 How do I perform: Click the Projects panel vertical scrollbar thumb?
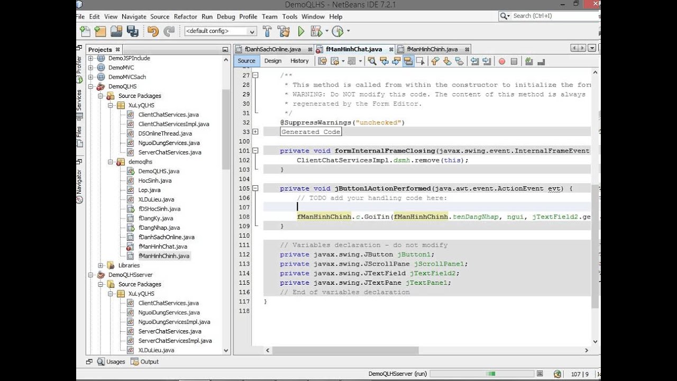point(226,130)
